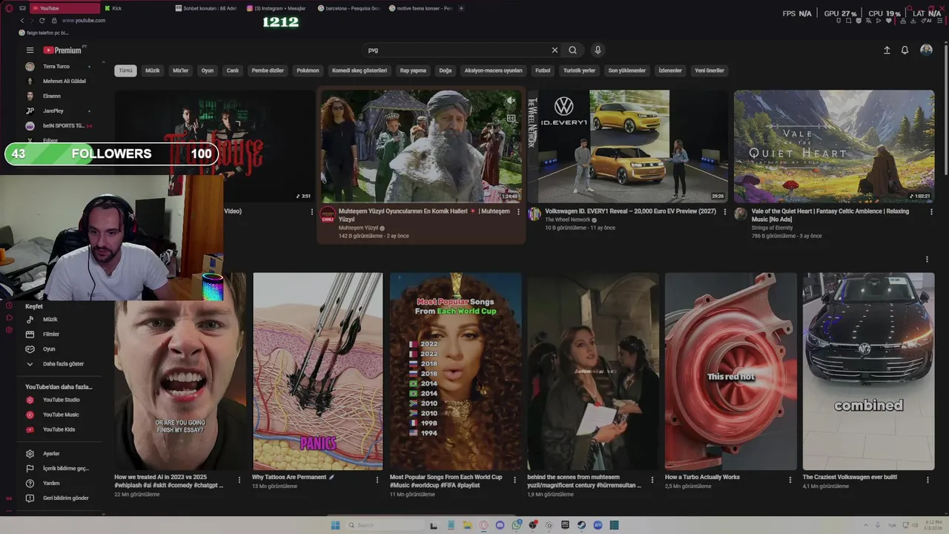Clear the search box with the X
949x534 pixels.
click(555, 50)
